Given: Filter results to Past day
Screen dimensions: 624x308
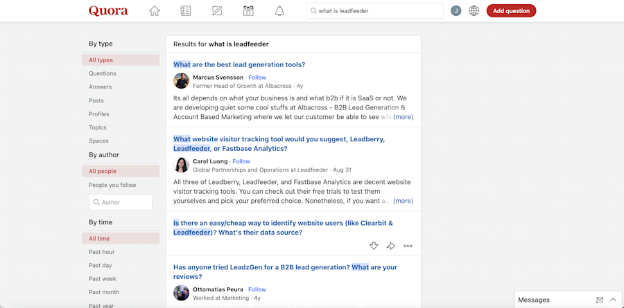Looking at the screenshot, I should pyautogui.click(x=101, y=266).
